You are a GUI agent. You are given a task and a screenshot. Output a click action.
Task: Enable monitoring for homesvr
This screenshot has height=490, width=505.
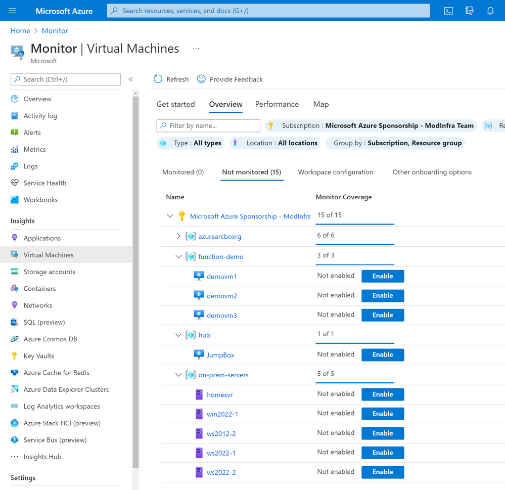[383, 394]
